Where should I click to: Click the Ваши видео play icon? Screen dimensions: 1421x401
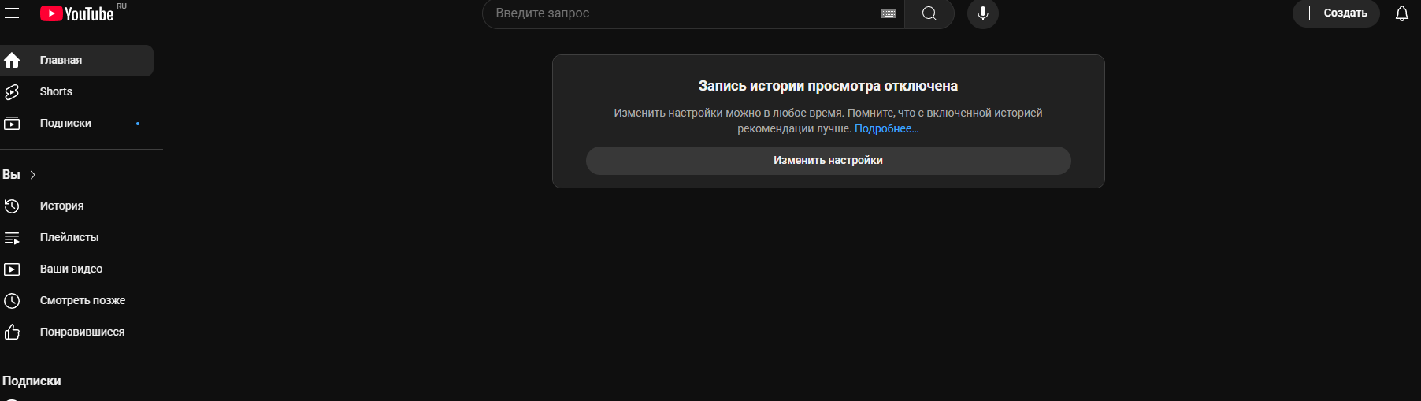click(x=12, y=269)
